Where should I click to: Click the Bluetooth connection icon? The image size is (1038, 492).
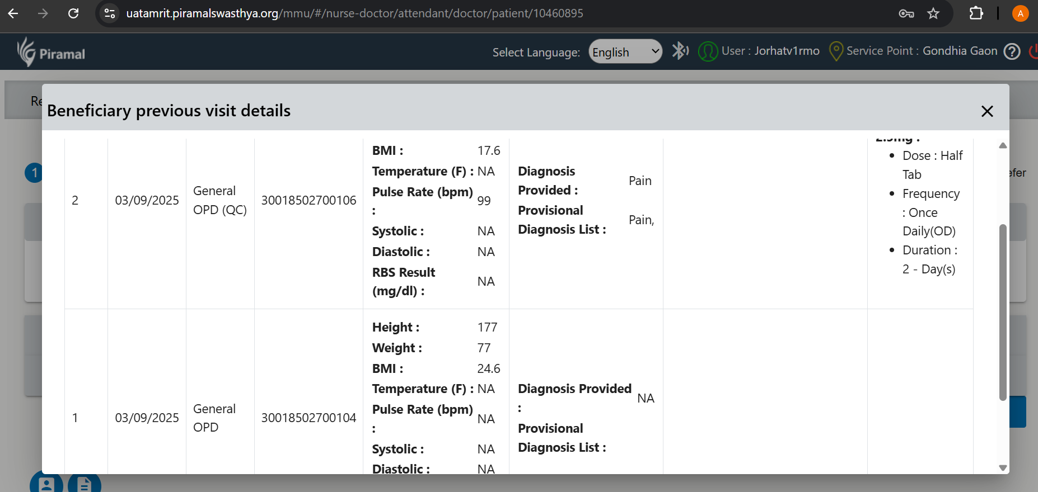point(680,51)
